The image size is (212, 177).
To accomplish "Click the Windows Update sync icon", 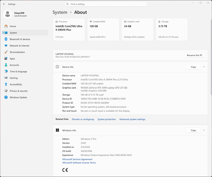I will point(6,97).
